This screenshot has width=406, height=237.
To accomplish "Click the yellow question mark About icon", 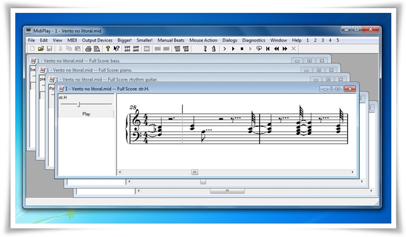I will [108, 49].
